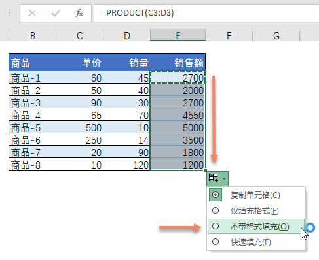This screenshot has width=319, height=260.
Task: Click cell 商品-3
Action: coord(33,103)
